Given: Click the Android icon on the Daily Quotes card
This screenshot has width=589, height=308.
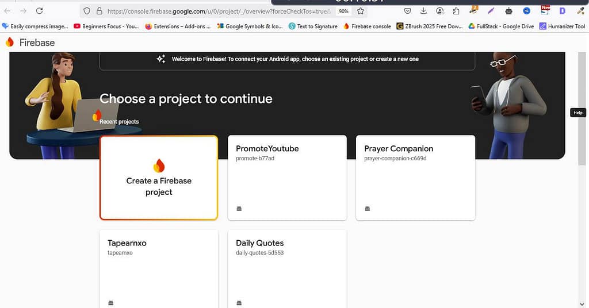Looking at the screenshot, I should pyautogui.click(x=239, y=303).
